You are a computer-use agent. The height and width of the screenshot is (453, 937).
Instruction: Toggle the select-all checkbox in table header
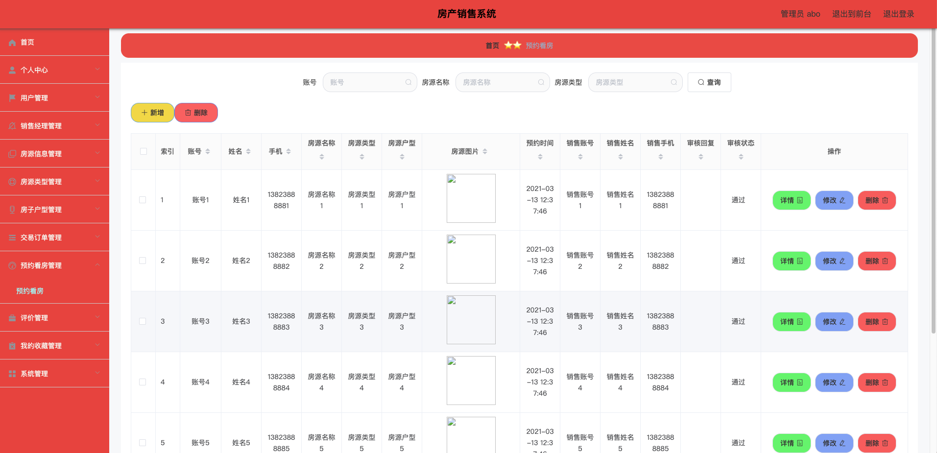144,151
